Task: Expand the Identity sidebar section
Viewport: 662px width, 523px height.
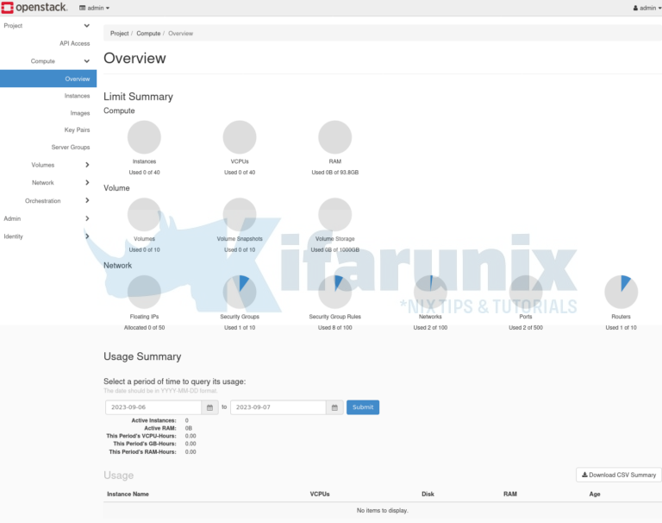Action: click(47, 236)
